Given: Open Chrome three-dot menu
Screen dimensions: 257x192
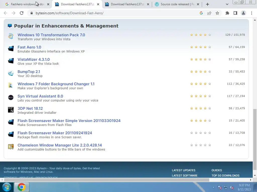Looking at the screenshot, I should coord(251,13).
